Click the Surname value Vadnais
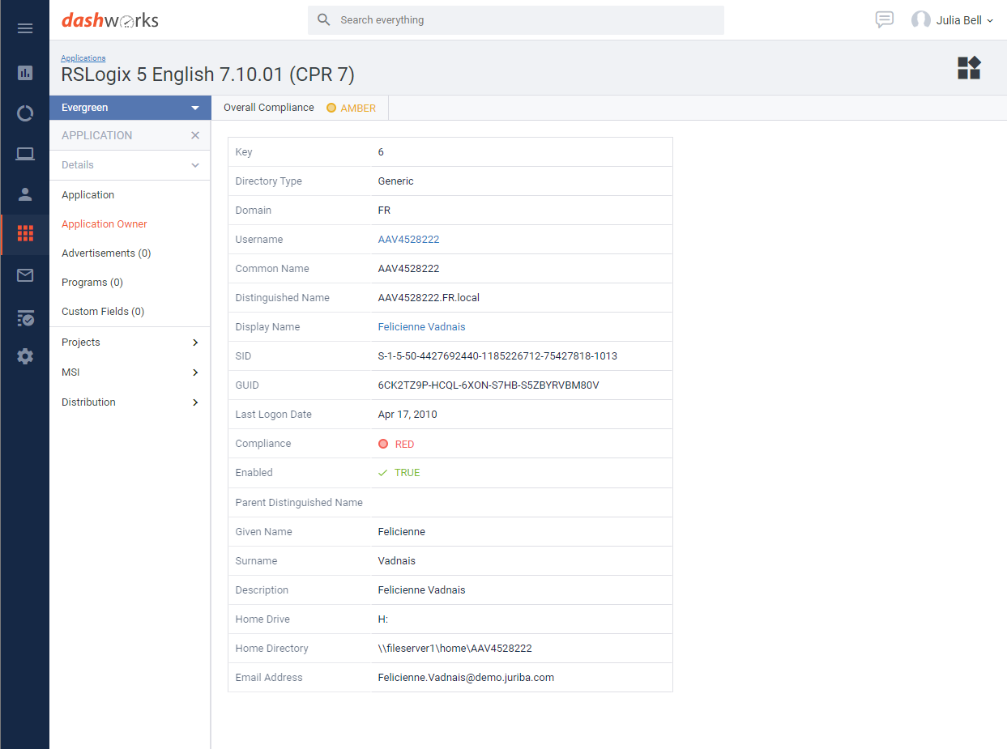1007x749 pixels. (x=396, y=561)
